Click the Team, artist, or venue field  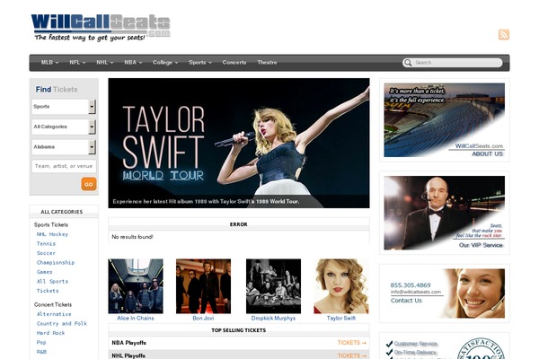pos(64,166)
